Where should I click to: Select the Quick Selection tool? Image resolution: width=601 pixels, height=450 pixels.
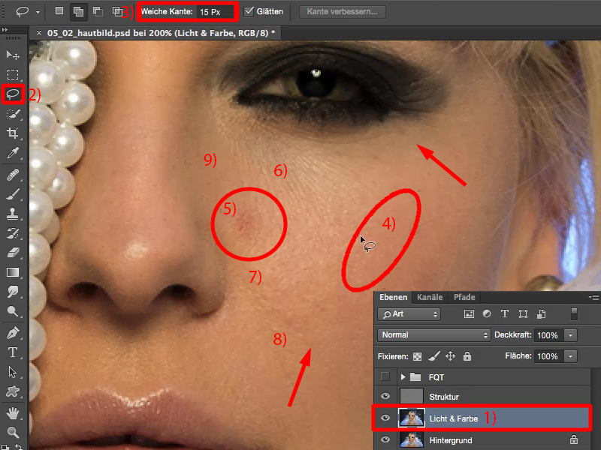13,114
